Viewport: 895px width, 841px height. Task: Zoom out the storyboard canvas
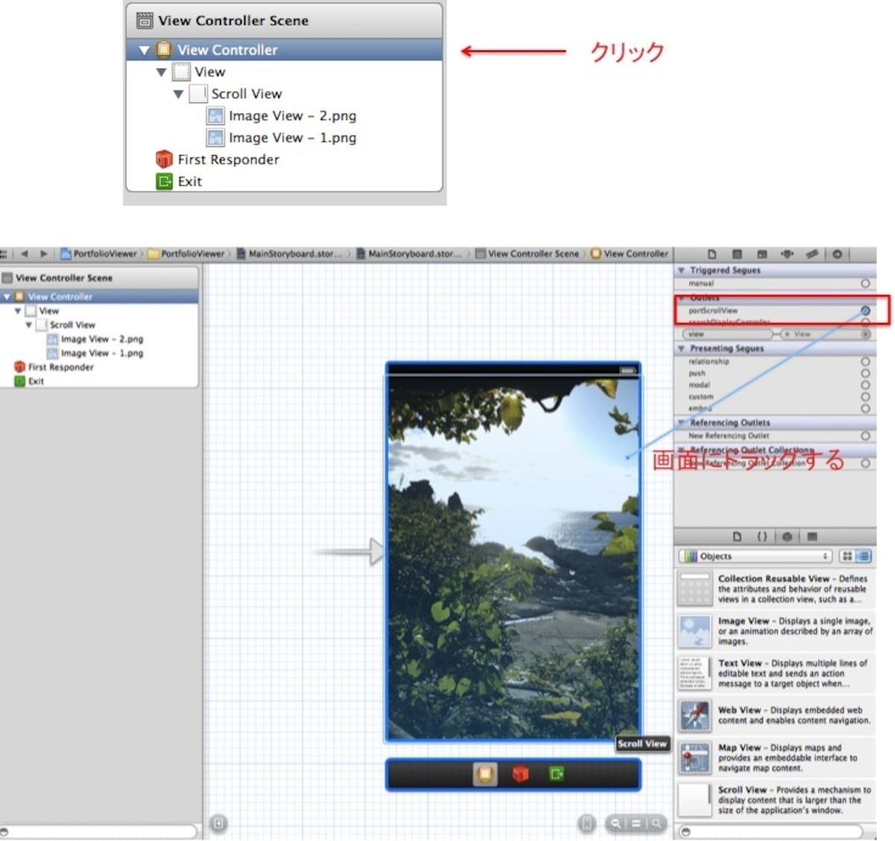(616, 823)
